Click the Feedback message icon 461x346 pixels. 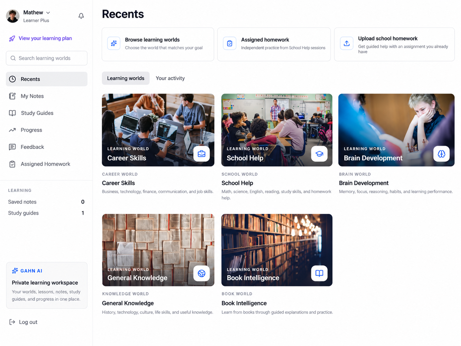point(12,147)
